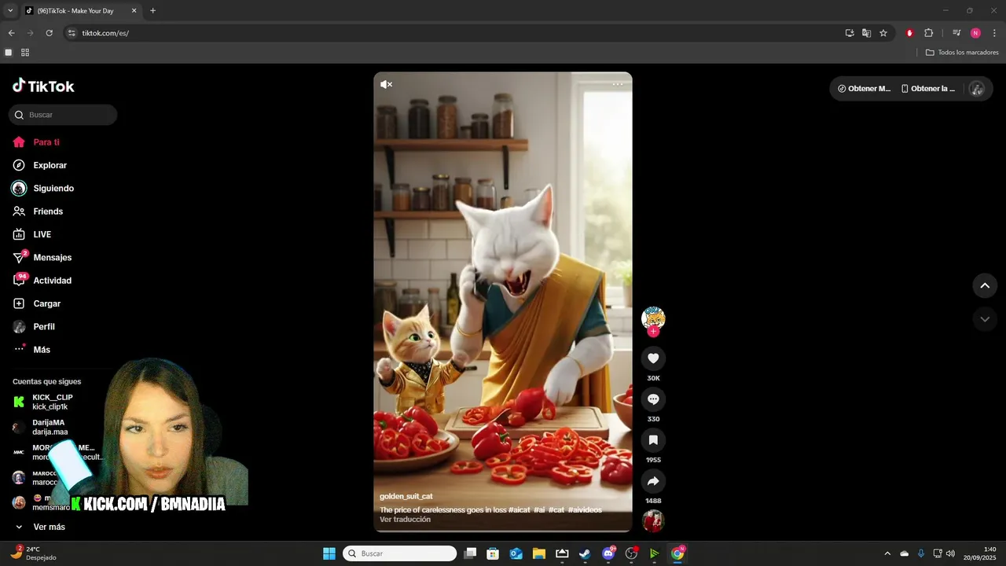Bookmark this page with the star
This screenshot has width=1006, height=566.
click(883, 33)
